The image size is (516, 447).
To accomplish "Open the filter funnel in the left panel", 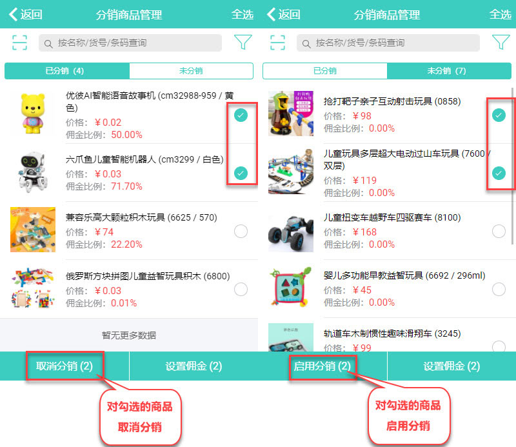I will pyautogui.click(x=243, y=43).
